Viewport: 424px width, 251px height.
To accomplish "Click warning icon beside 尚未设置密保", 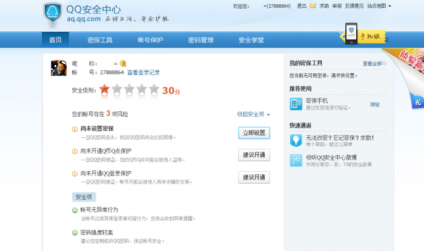I will point(75,129).
